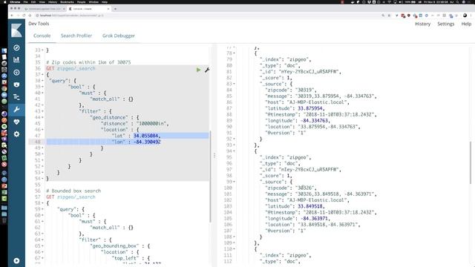The image size is (475, 267).
Task: Collapse geo_bounding_box fold at line 65
Action: click(42, 245)
